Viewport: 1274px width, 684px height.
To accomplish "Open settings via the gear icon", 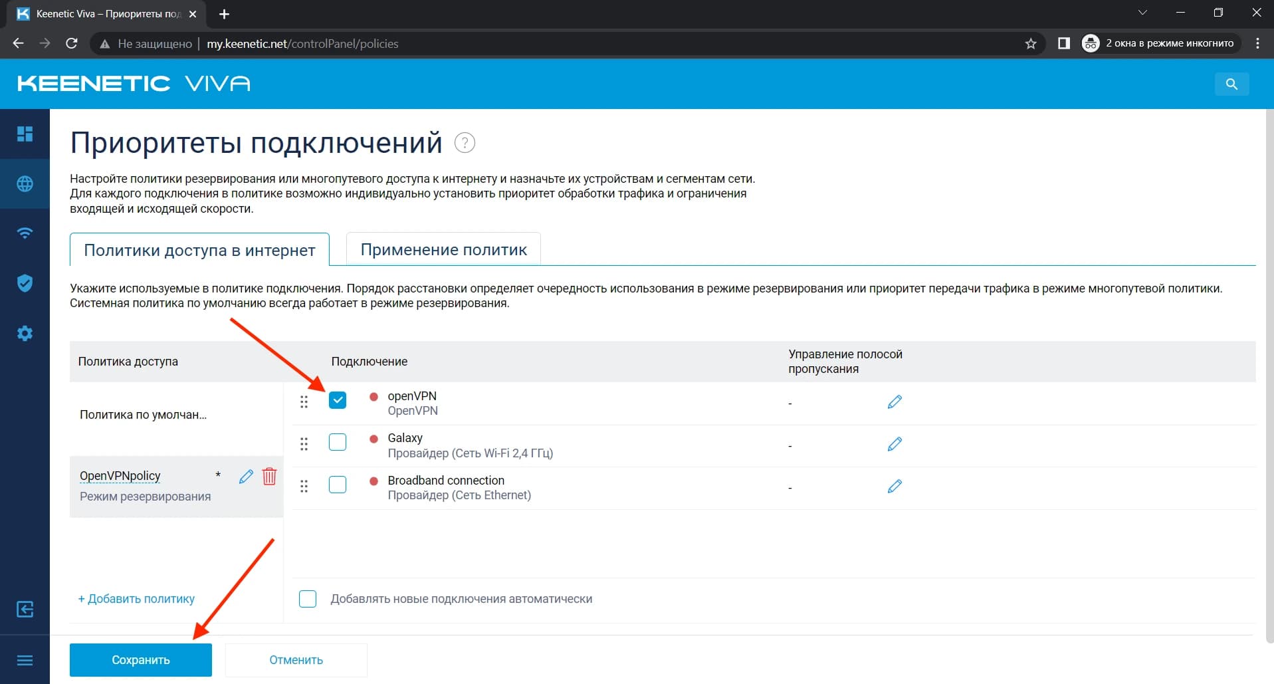I will pyautogui.click(x=25, y=333).
